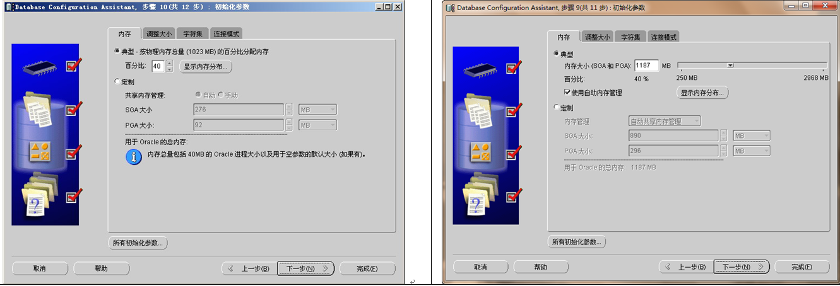
Task: Click SGA 大小 field showing 890
Action: point(673,135)
